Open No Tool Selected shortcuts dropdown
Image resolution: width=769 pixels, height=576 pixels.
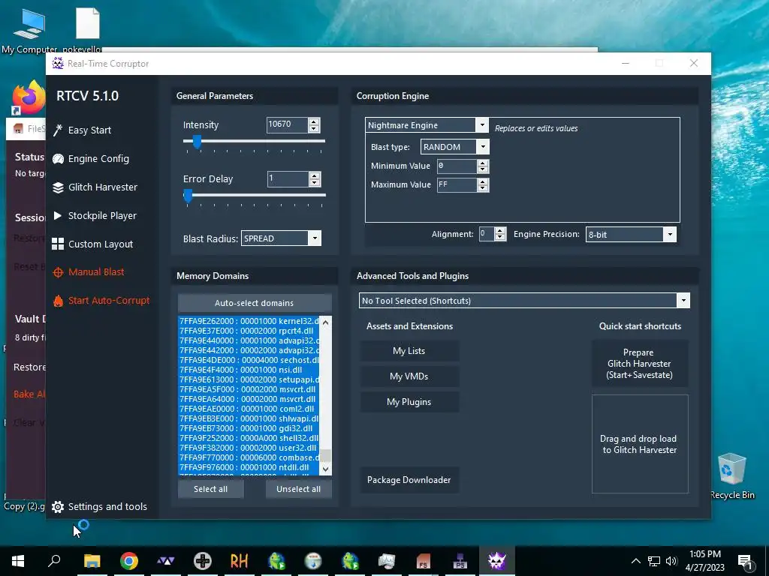point(683,301)
